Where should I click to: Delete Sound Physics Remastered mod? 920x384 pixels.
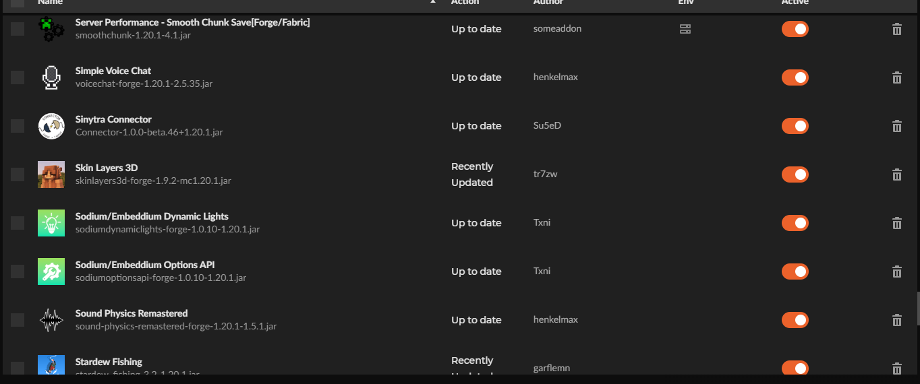(896, 320)
